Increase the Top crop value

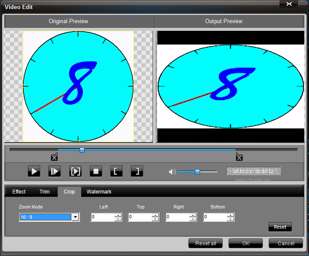tap(155, 215)
